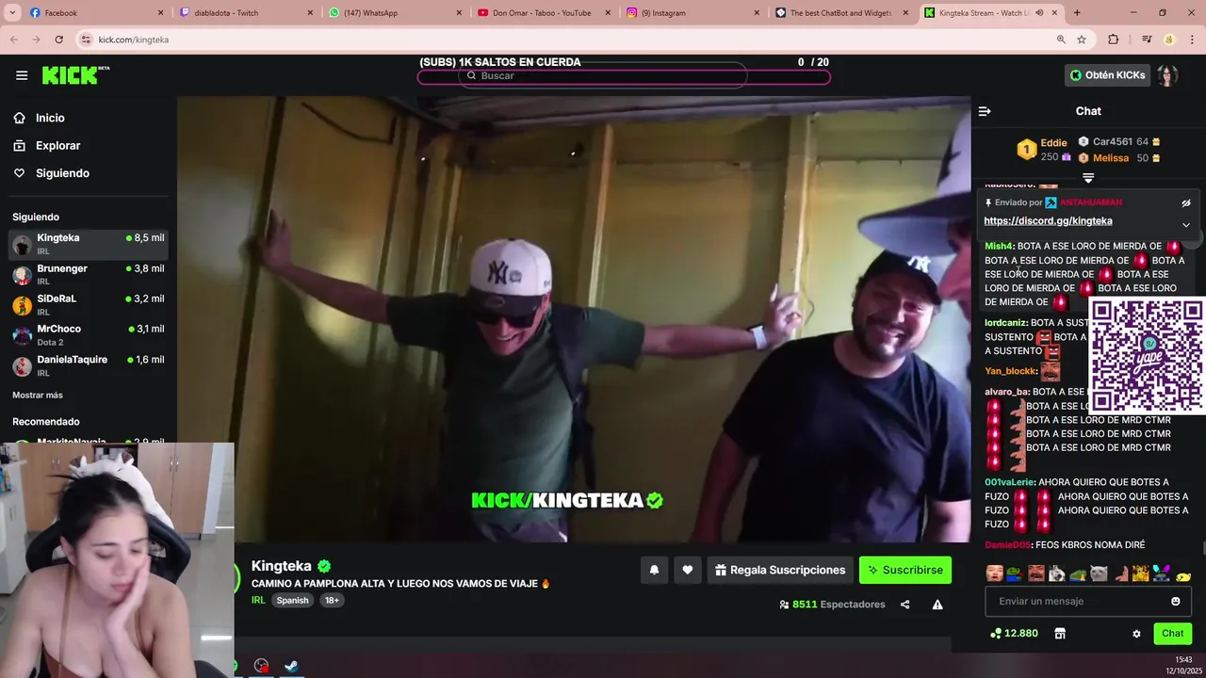Viewport: 1206px width, 678px height.
Task: Insert the white cat emote
Action: [1099, 573]
